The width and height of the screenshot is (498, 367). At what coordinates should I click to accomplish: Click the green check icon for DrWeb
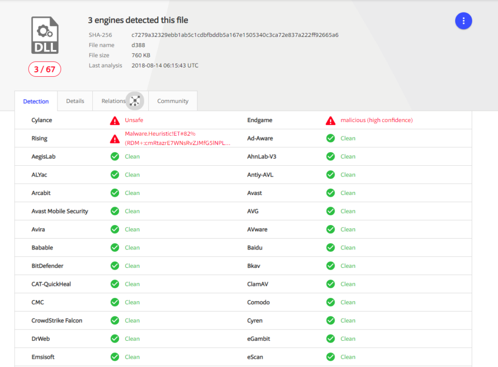coord(115,339)
